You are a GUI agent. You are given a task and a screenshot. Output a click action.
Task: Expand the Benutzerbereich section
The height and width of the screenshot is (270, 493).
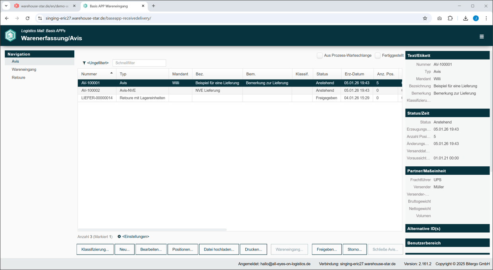pyautogui.click(x=447, y=243)
